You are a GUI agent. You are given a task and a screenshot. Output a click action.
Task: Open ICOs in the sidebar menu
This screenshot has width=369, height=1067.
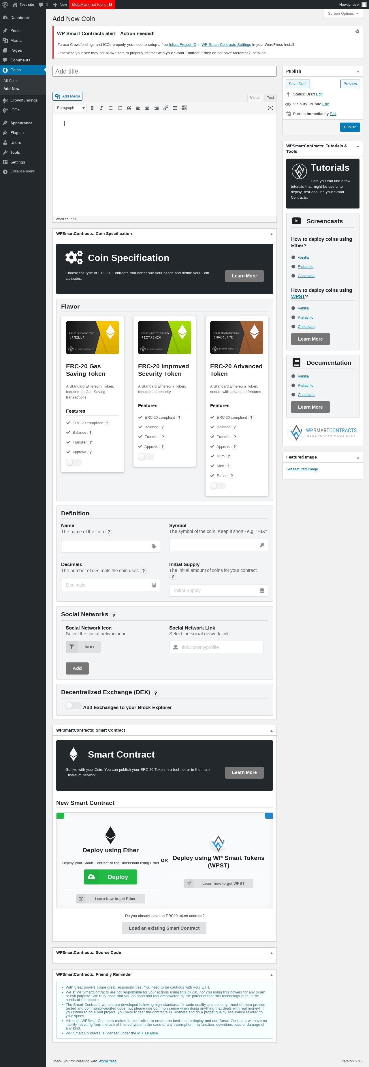23,110
